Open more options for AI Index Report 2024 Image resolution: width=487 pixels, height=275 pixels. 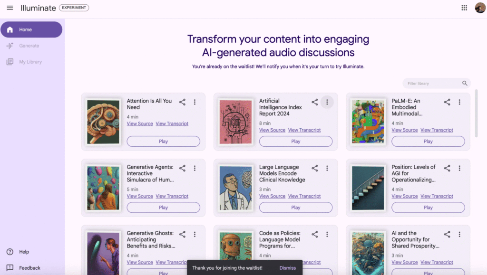point(327,102)
